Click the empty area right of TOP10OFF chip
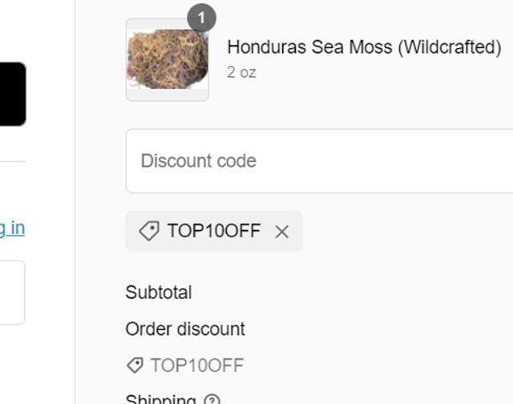Viewport: 513px width, 404px height. pos(401,232)
